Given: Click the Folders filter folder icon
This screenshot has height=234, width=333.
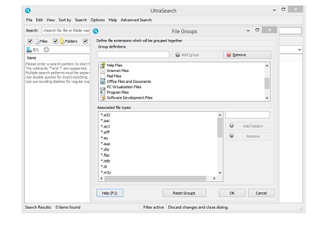Looking at the screenshot, I should pos(62,41).
